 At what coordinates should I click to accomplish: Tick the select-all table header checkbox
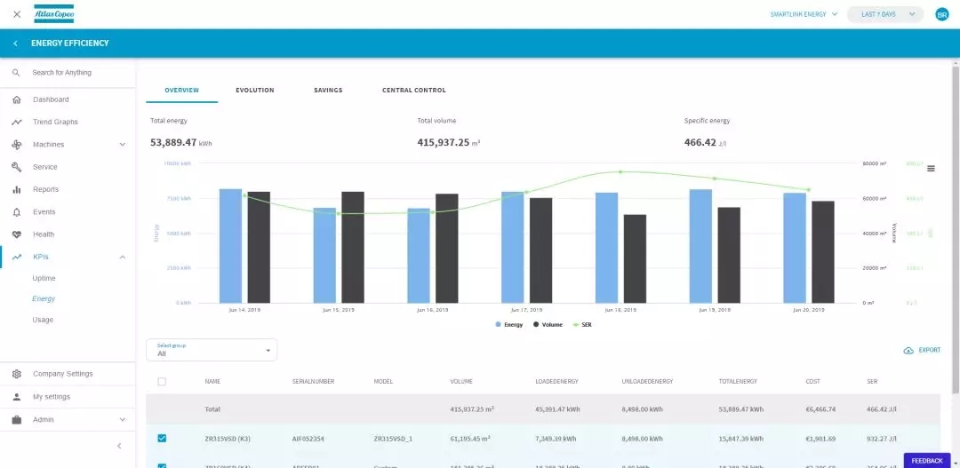(162, 382)
